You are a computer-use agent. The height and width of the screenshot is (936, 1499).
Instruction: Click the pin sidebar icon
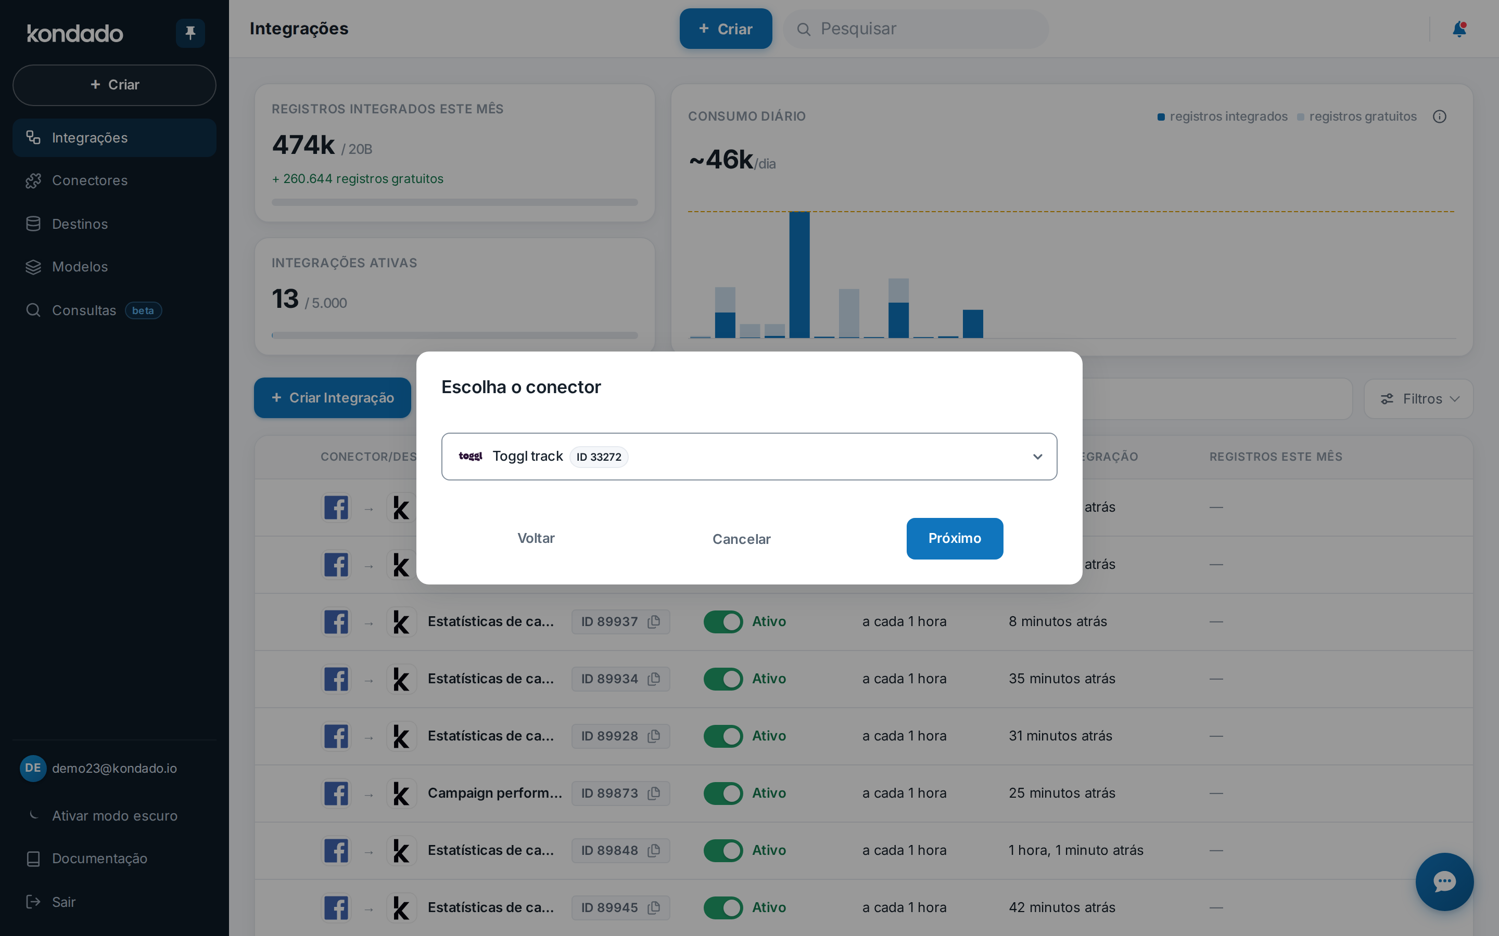tap(190, 33)
